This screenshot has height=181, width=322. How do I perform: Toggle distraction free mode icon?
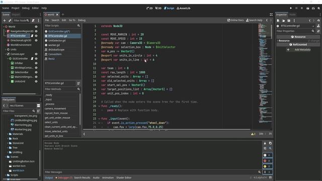[x=271, y=15]
